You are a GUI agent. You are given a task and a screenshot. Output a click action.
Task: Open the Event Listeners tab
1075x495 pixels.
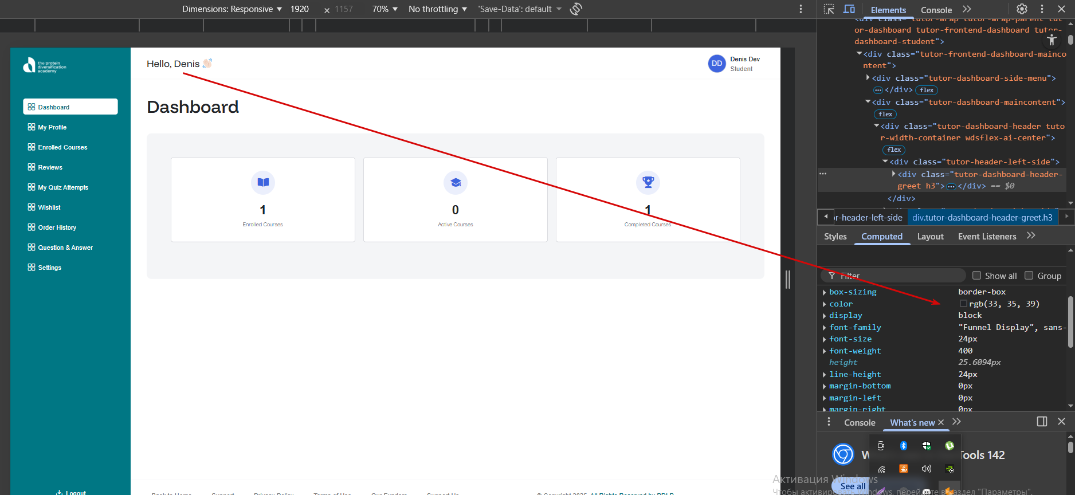click(987, 237)
